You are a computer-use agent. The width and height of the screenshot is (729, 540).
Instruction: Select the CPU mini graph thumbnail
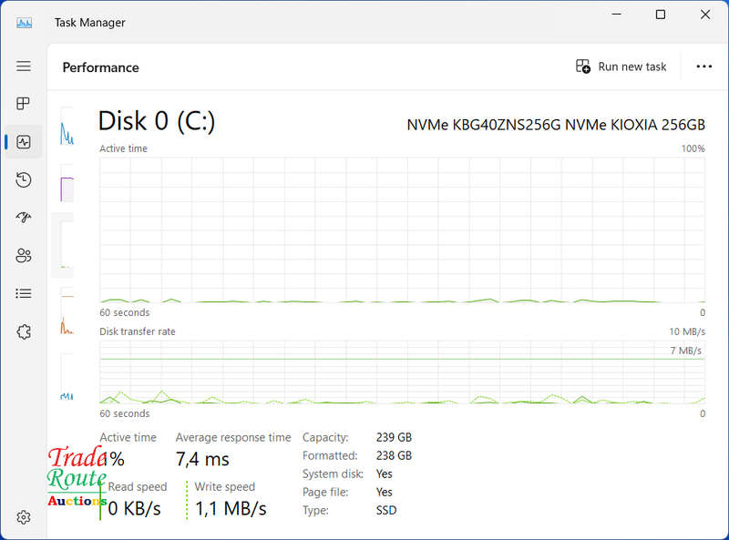[67, 127]
